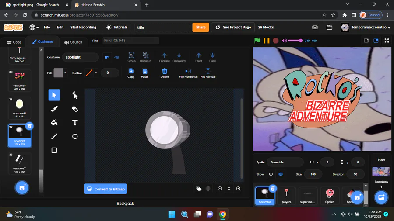Switch to the Sounds tab

[73, 42]
